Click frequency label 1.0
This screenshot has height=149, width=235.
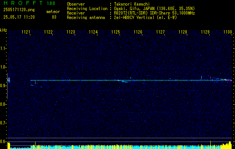[x=3, y=67]
